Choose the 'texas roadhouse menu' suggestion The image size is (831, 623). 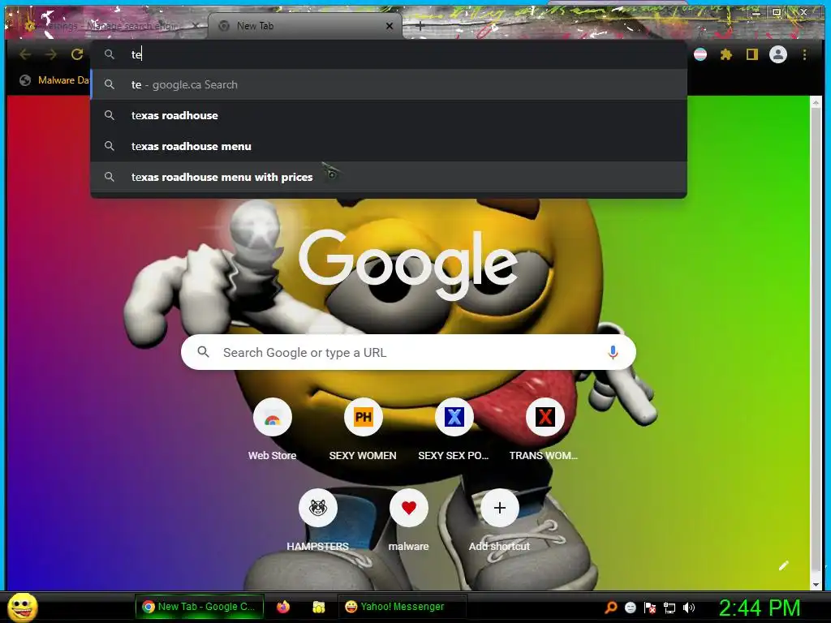click(389, 146)
